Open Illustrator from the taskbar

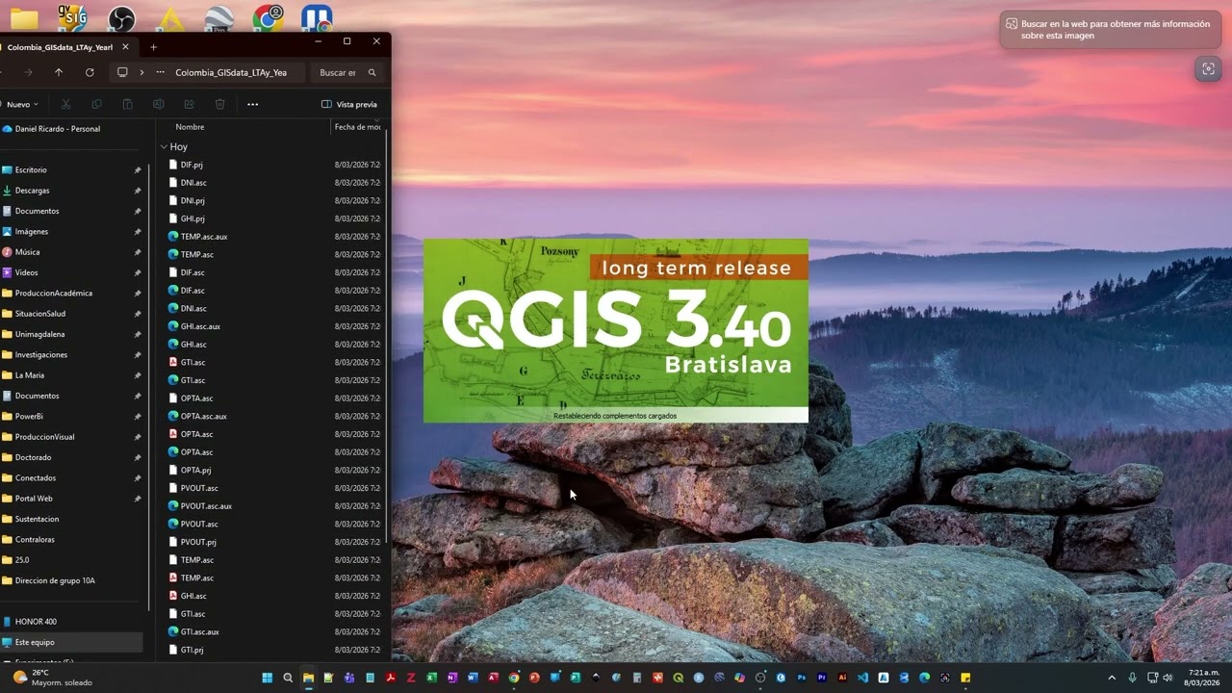842,678
